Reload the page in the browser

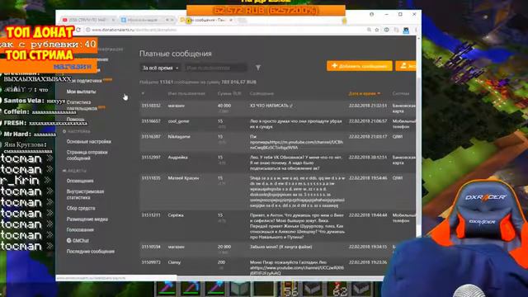pos(78,30)
